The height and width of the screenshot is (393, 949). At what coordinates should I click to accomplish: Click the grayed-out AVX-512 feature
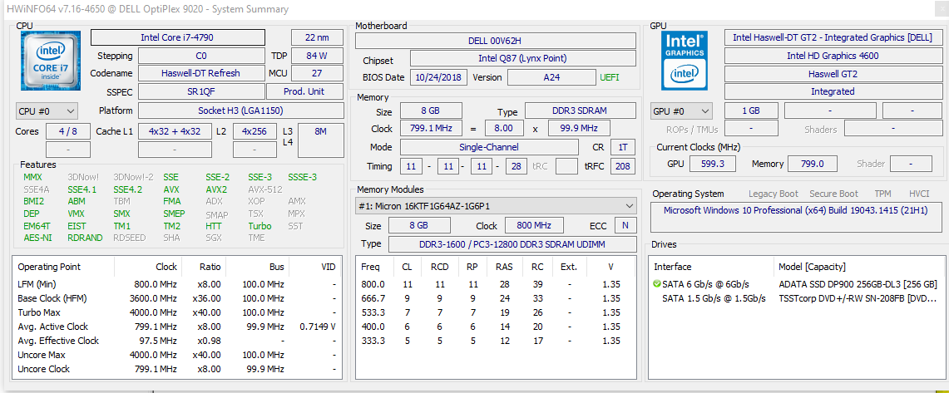point(264,189)
